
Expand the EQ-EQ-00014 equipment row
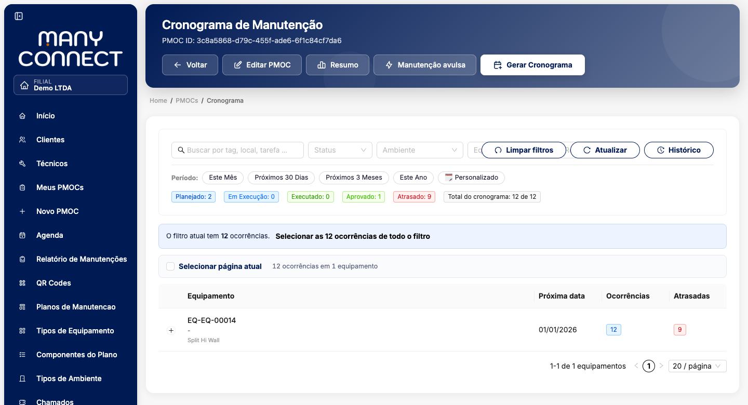tap(171, 330)
